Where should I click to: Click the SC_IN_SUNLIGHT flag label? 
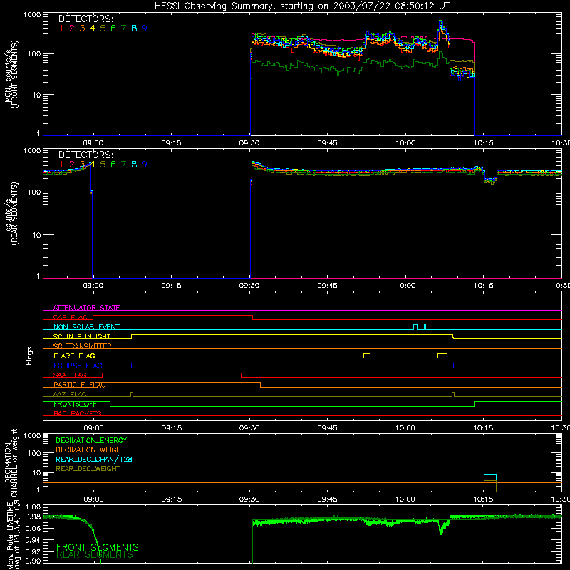(82, 336)
